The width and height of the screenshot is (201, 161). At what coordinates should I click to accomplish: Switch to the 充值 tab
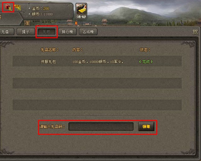pos(7,32)
